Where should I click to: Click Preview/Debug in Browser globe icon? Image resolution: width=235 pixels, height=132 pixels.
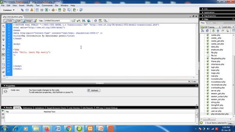click(x=89, y=21)
